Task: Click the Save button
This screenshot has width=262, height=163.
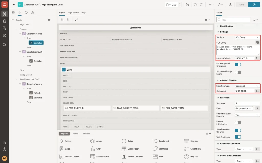Action: point(242,5)
